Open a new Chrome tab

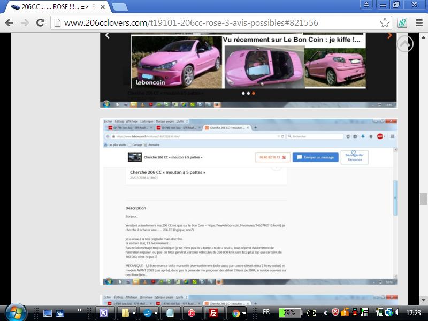coord(119,7)
